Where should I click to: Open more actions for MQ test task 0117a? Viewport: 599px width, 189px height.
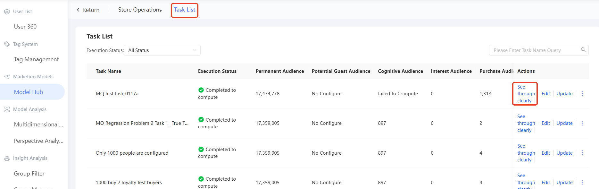(x=582, y=94)
